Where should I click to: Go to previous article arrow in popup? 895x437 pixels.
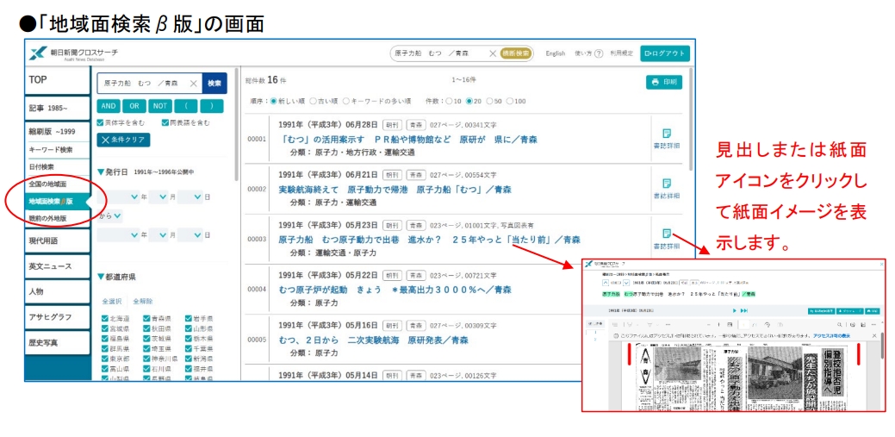pos(606,282)
